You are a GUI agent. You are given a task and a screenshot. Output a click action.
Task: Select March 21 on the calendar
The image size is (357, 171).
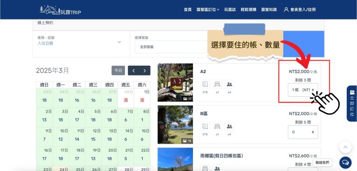[x=126, y=157]
